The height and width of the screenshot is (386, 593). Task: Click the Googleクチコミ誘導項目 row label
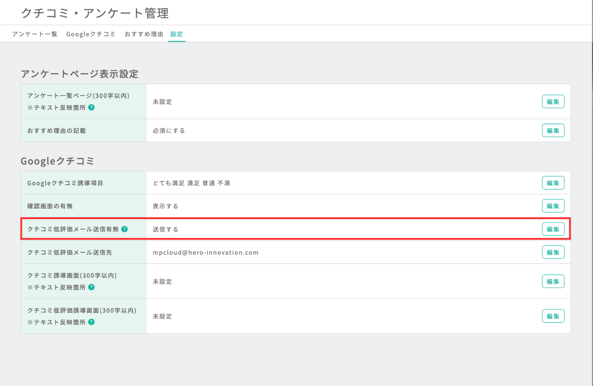[x=65, y=183]
